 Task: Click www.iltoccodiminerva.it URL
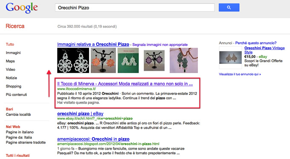(x=76, y=89)
